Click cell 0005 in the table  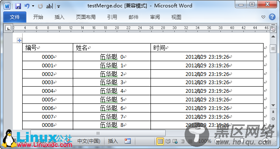tap(48, 99)
